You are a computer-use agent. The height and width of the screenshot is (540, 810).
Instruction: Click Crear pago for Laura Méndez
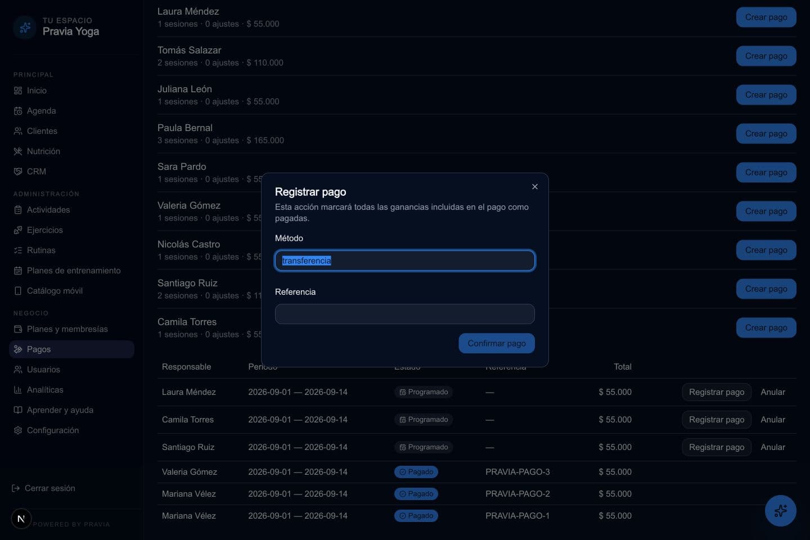(x=766, y=17)
